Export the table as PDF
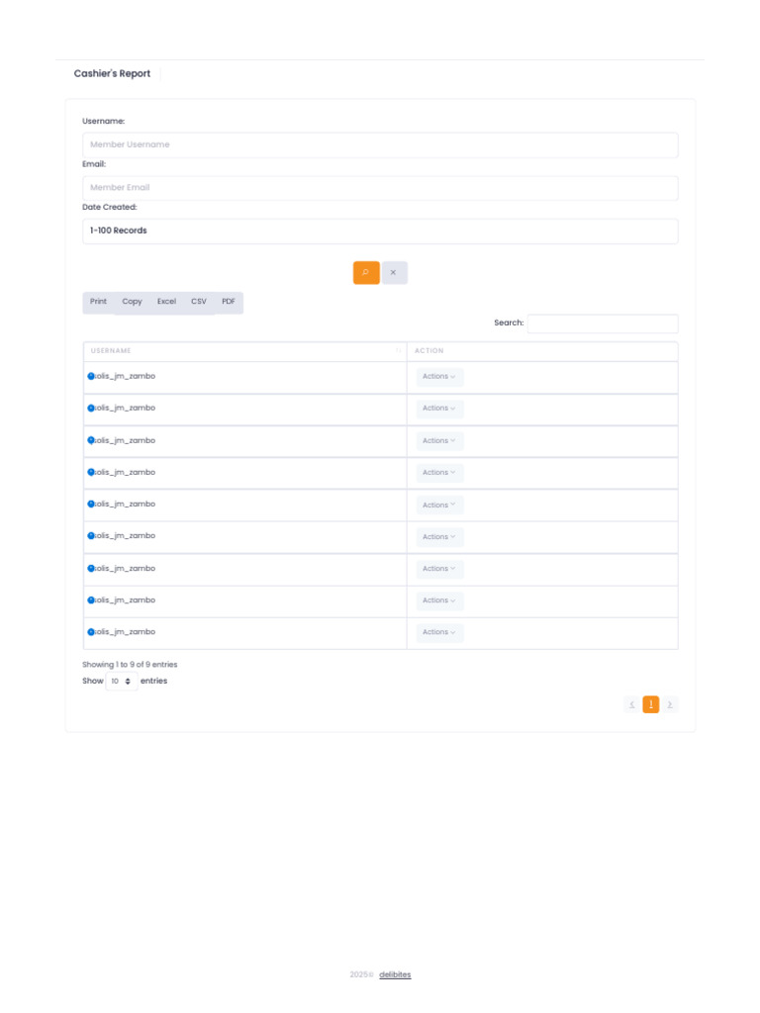 tap(229, 302)
